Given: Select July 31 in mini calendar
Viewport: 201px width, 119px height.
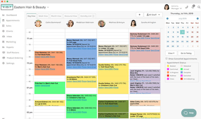Looking at the screenshot, I should click(178, 46).
